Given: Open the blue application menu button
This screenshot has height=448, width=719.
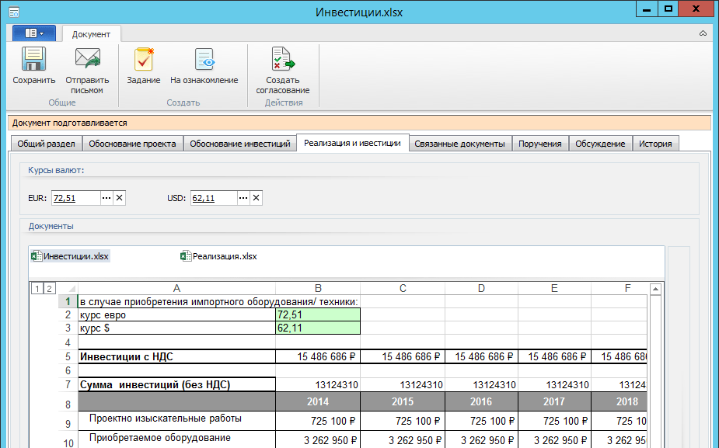Looking at the screenshot, I should click(34, 33).
